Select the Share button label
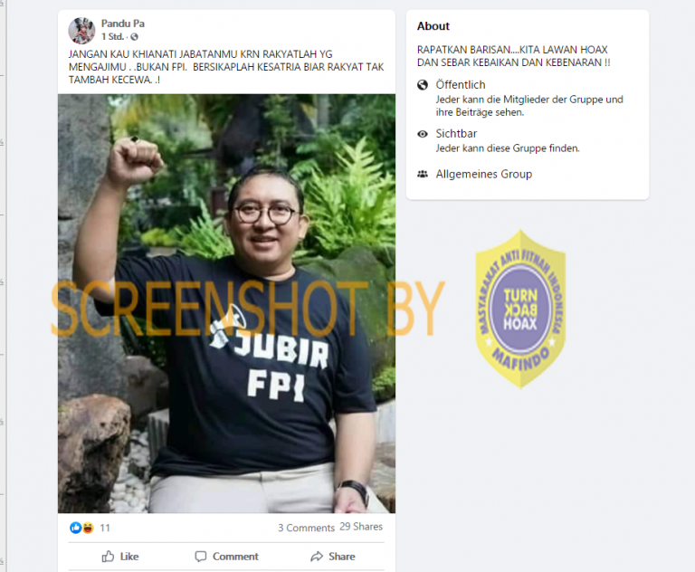 [342, 556]
